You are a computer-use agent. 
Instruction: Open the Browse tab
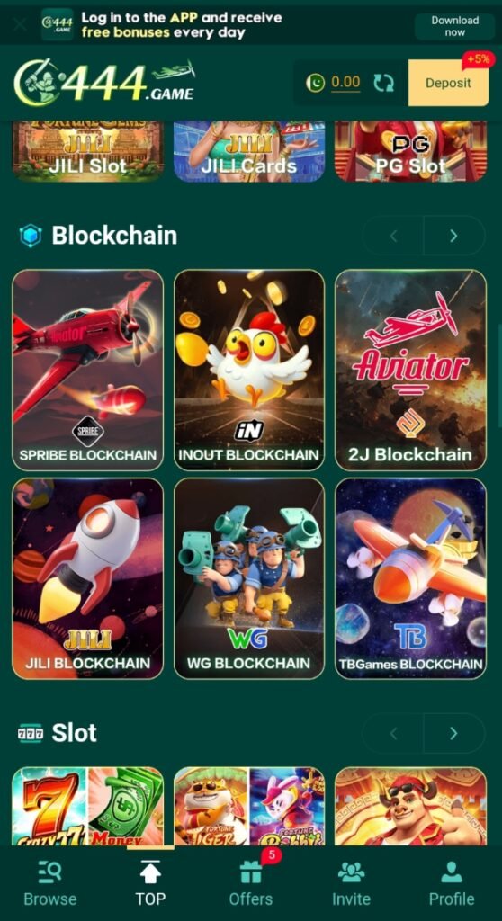[x=50, y=884]
